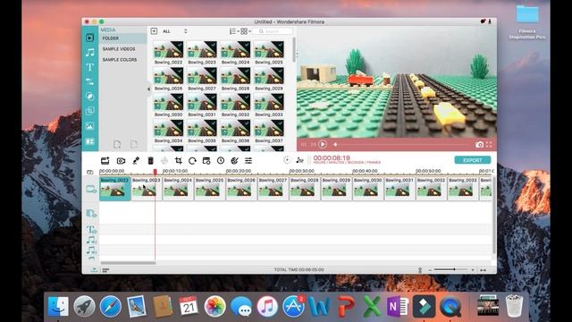The height and width of the screenshot is (322, 572).
Task: Click the Rotate tool in toolbar
Action: click(192, 161)
